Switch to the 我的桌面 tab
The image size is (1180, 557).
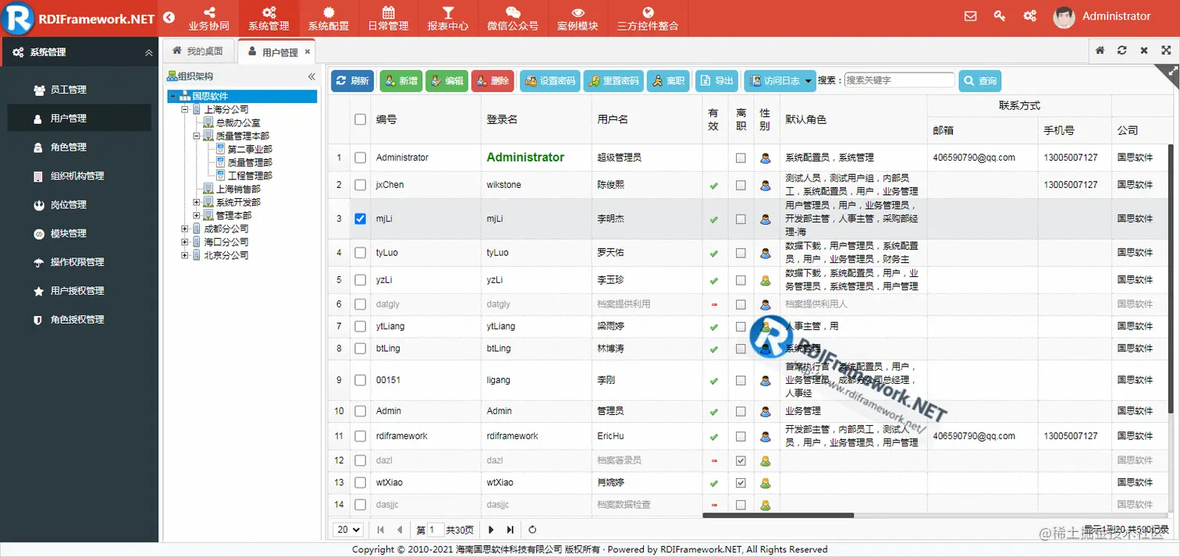click(198, 49)
